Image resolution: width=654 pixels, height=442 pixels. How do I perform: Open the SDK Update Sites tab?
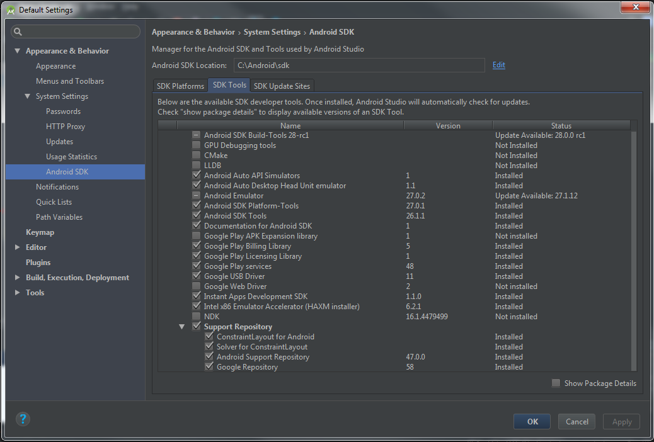(x=282, y=85)
